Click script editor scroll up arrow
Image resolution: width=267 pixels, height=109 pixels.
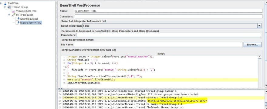tap(259, 57)
